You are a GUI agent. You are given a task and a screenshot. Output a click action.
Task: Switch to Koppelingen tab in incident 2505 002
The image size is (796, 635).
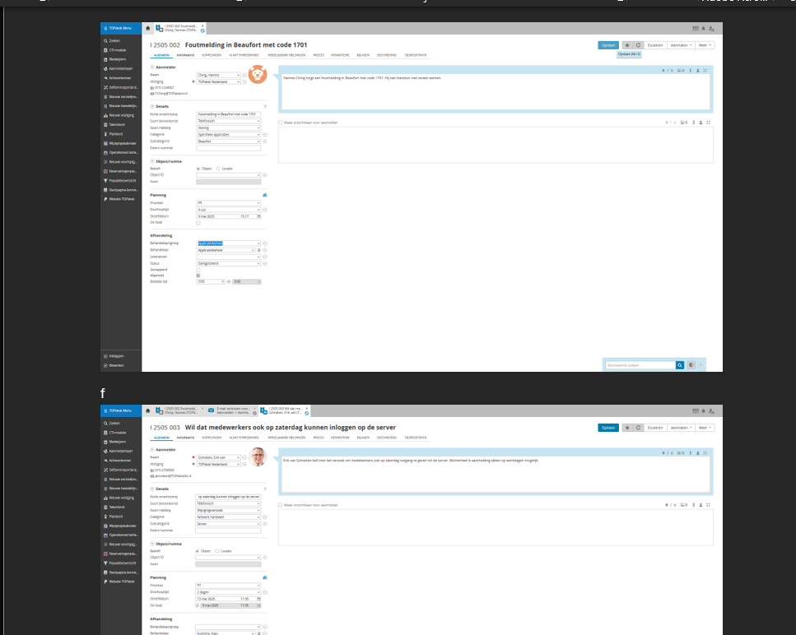pyautogui.click(x=212, y=55)
